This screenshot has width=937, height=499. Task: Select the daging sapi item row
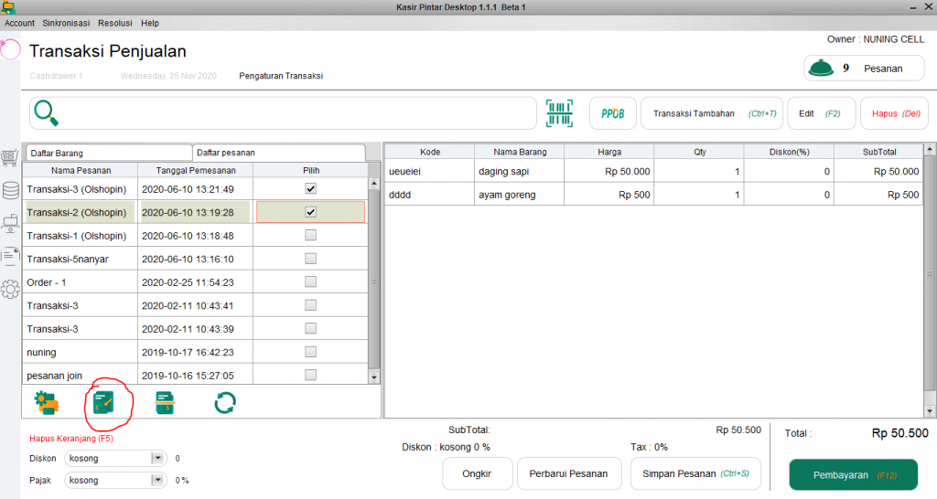653,171
